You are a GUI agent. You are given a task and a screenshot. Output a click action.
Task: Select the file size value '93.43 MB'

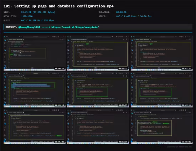pos(26,12)
